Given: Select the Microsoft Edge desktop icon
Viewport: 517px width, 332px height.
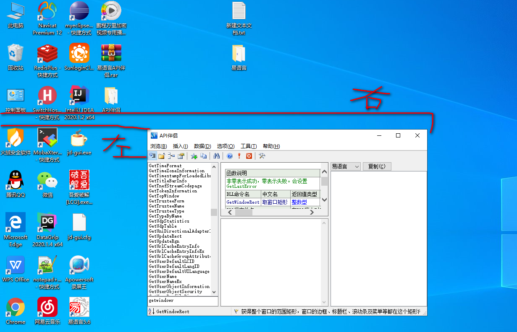Looking at the screenshot, I should (x=16, y=230).
